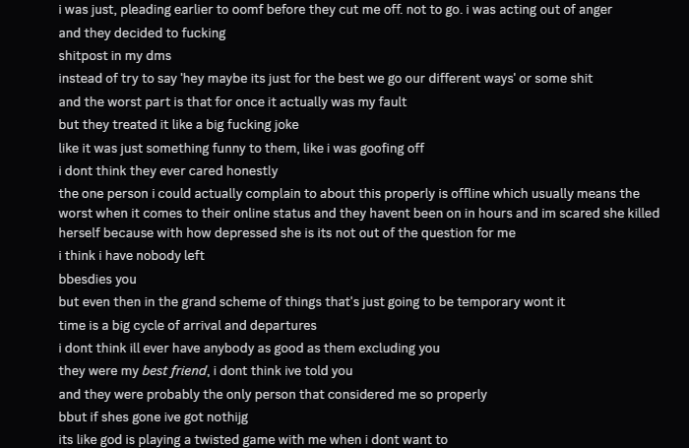Click the line starting "worst when it comes to"
689x448 pixels.
(358, 213)
